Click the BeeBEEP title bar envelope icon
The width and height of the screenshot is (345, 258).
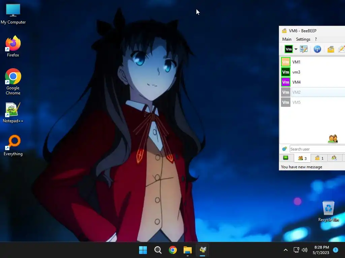tap(284, 31)
